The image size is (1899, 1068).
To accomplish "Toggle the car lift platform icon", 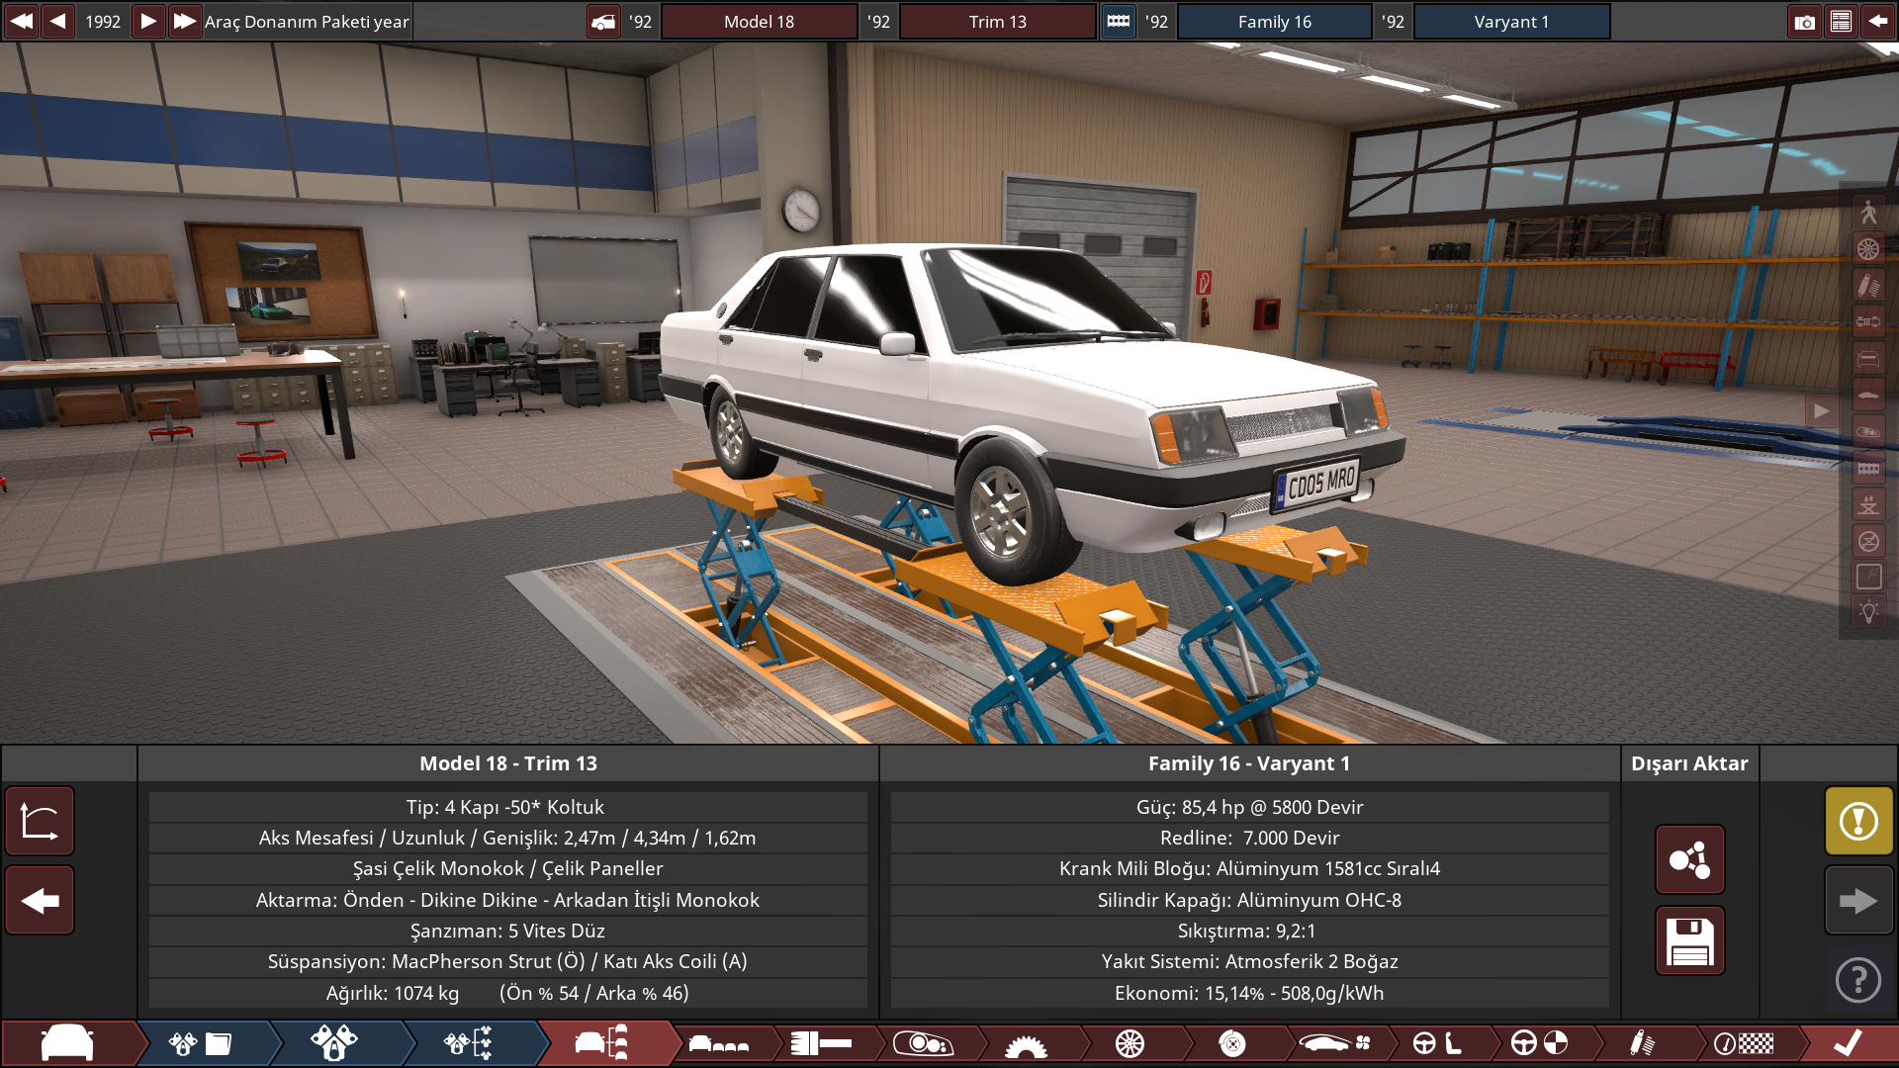I will pos(1868,504).
